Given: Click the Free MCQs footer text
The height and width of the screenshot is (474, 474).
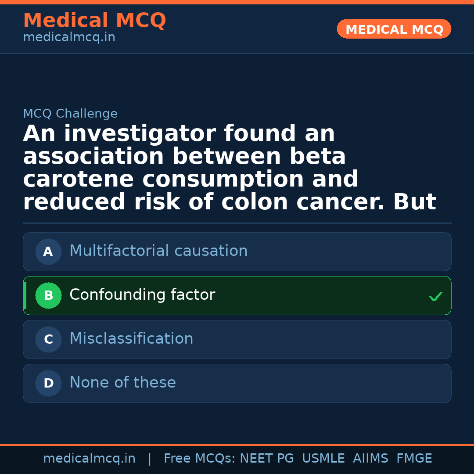Looking at the screenshot, I should (199, 459).
